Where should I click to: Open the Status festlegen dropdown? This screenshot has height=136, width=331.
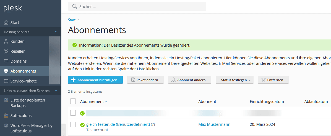pos(234,80)
